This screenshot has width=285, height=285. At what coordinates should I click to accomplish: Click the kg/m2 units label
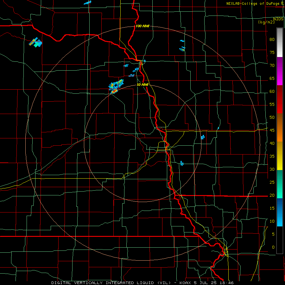266,22
